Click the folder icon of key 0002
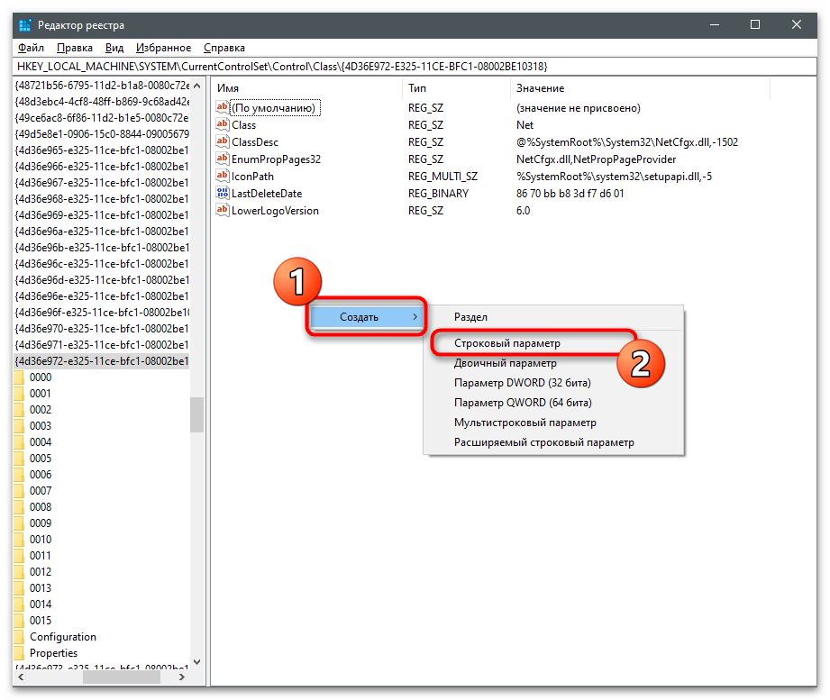Screen dimensions: 830x700 [19, 410]
